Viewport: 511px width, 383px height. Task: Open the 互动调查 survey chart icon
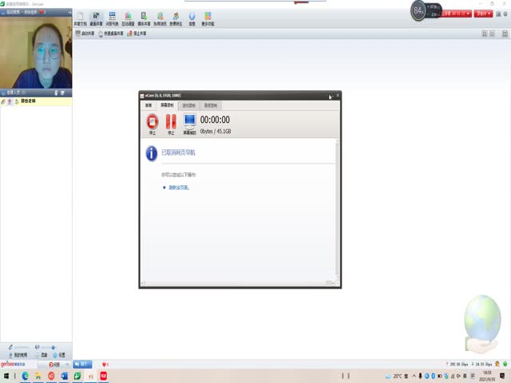coord(128,18)
